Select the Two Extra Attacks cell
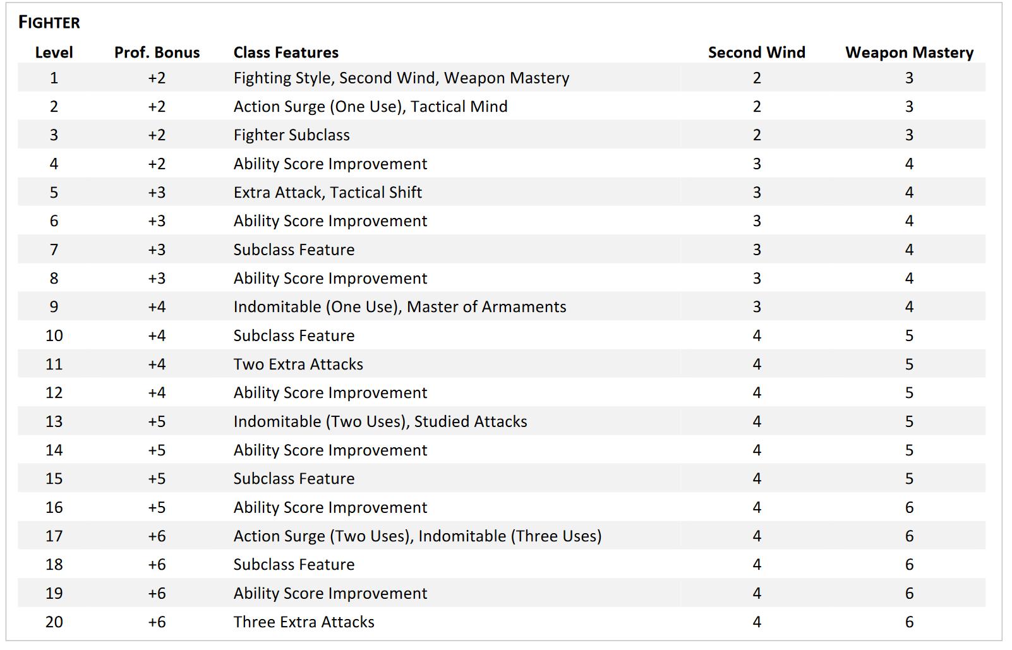The image size is (1012, 650). pyautogui.click(x=298, y=364)
